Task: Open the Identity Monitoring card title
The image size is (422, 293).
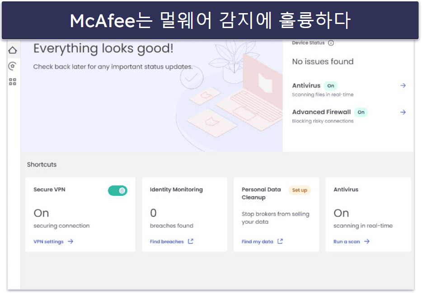Action: pos(176,189)
